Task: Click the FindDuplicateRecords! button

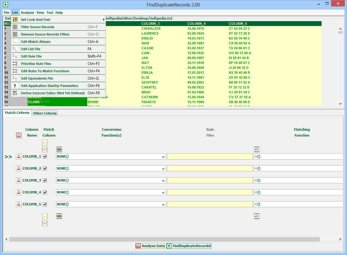Action: coord(189,246)
